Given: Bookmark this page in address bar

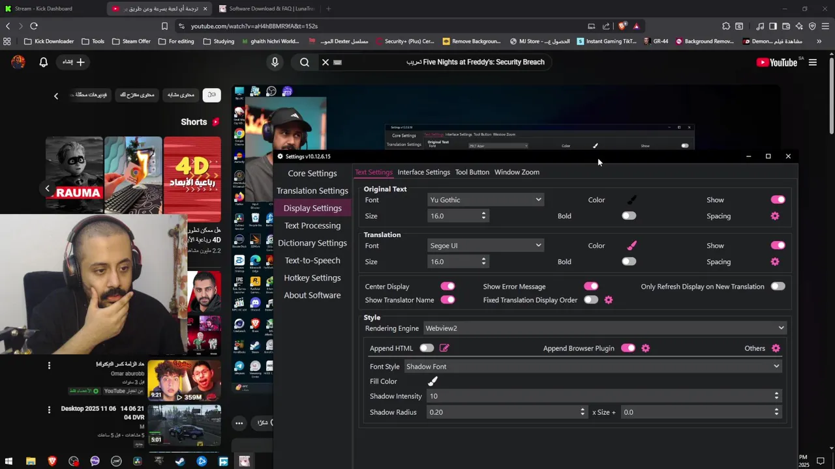Looking at the screenshot, I should tap(164, 26).
